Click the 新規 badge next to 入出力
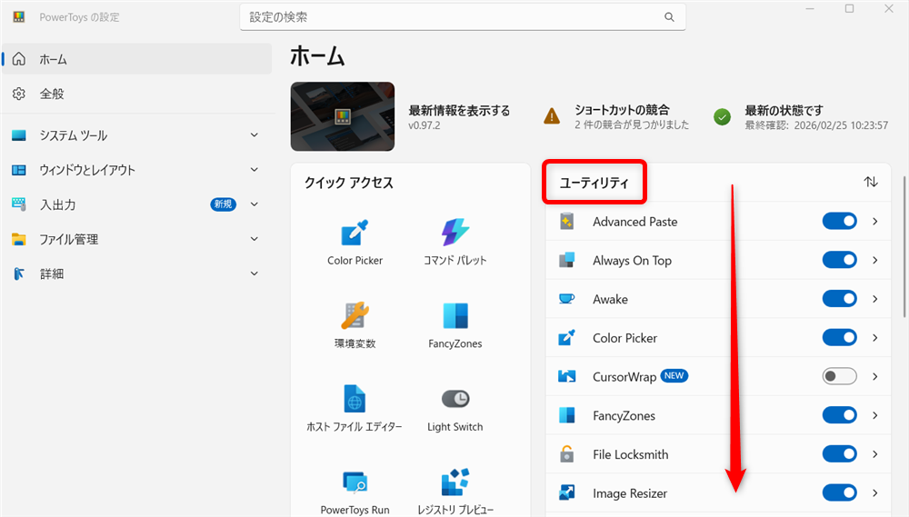 click(224, 204)
